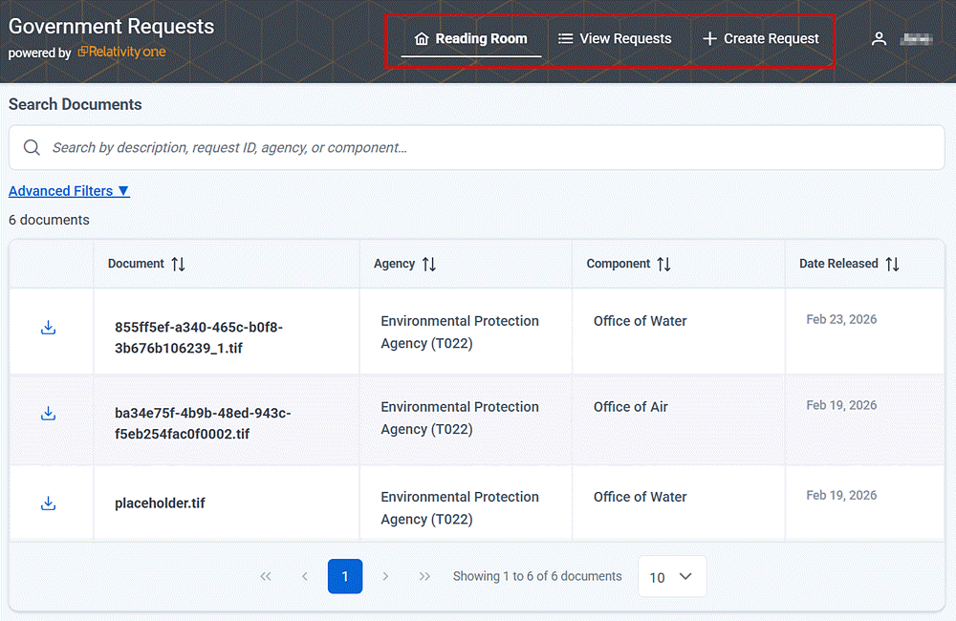Open the user account profile icon

point(879,39)
